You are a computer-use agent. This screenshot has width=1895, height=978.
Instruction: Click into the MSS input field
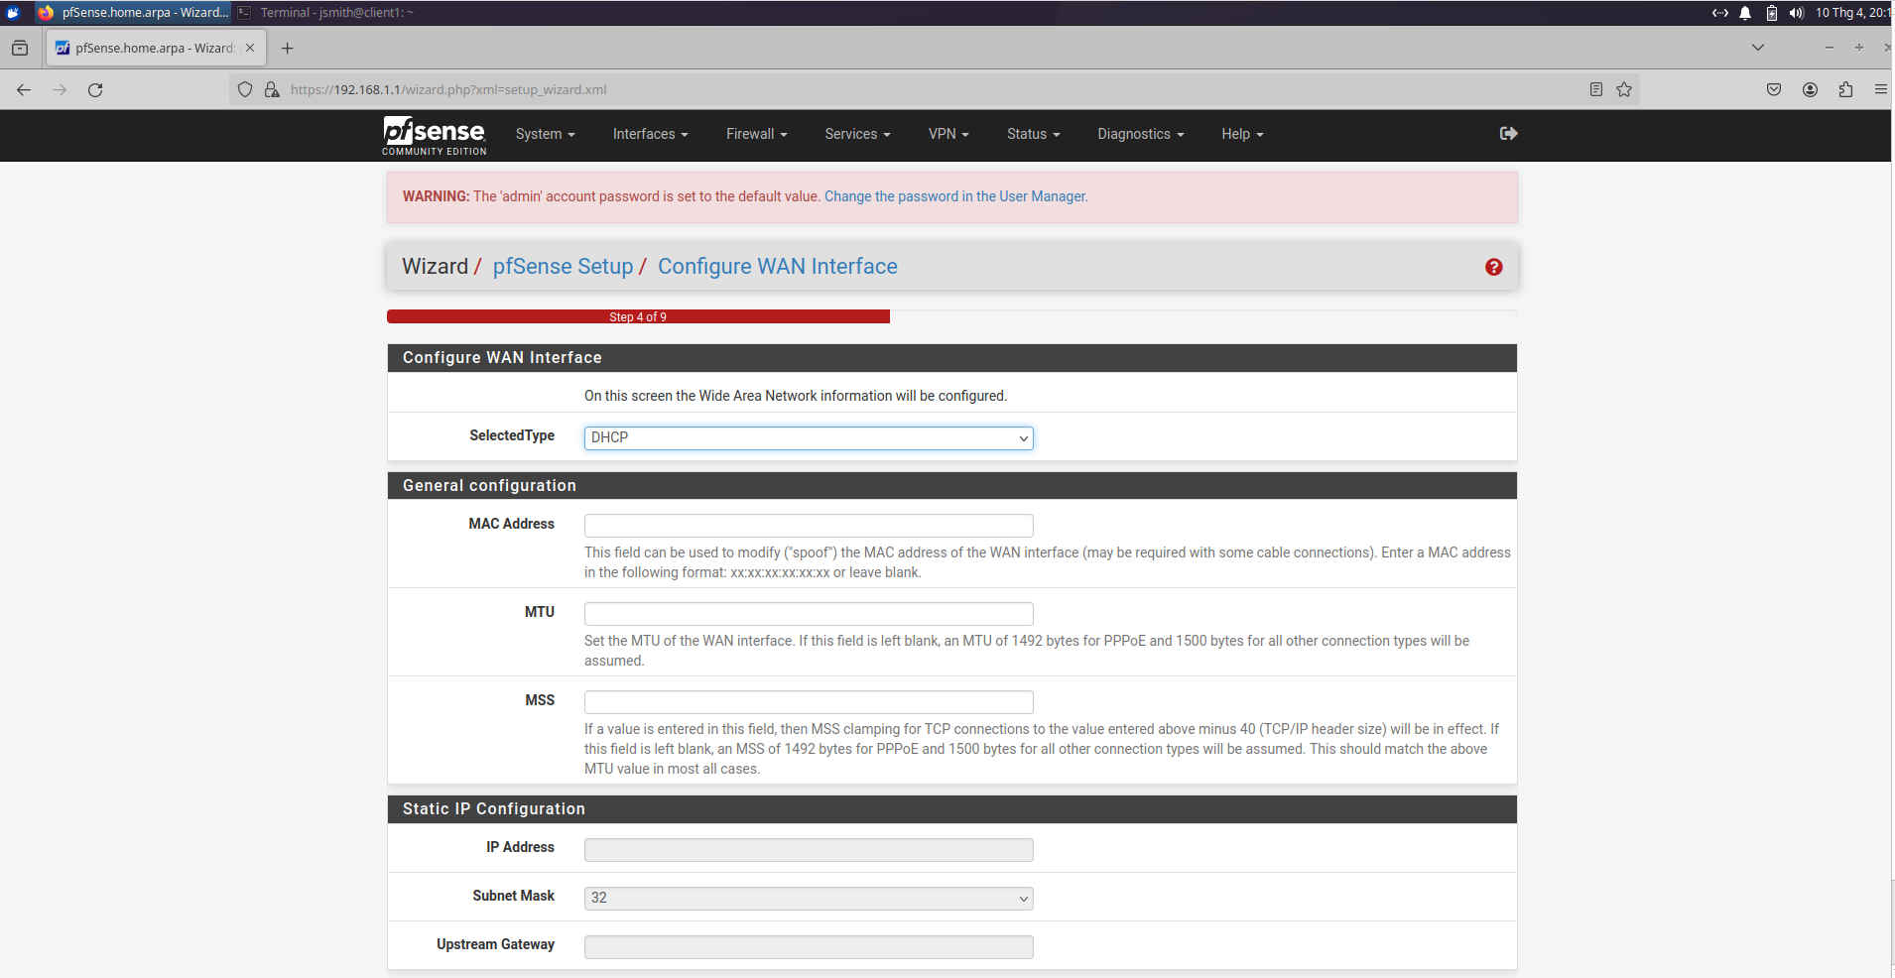tap(809, 702)
